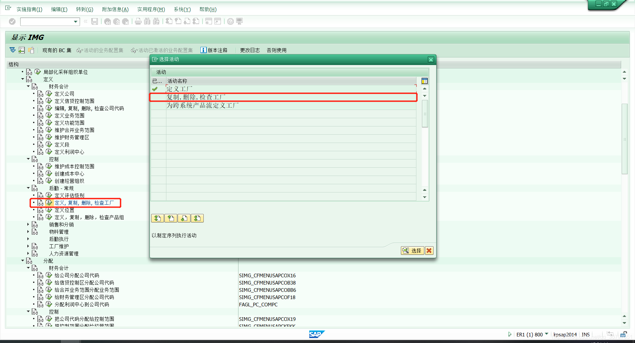Click the Print icon in the toolbar
635x343 pixels.
138,21
